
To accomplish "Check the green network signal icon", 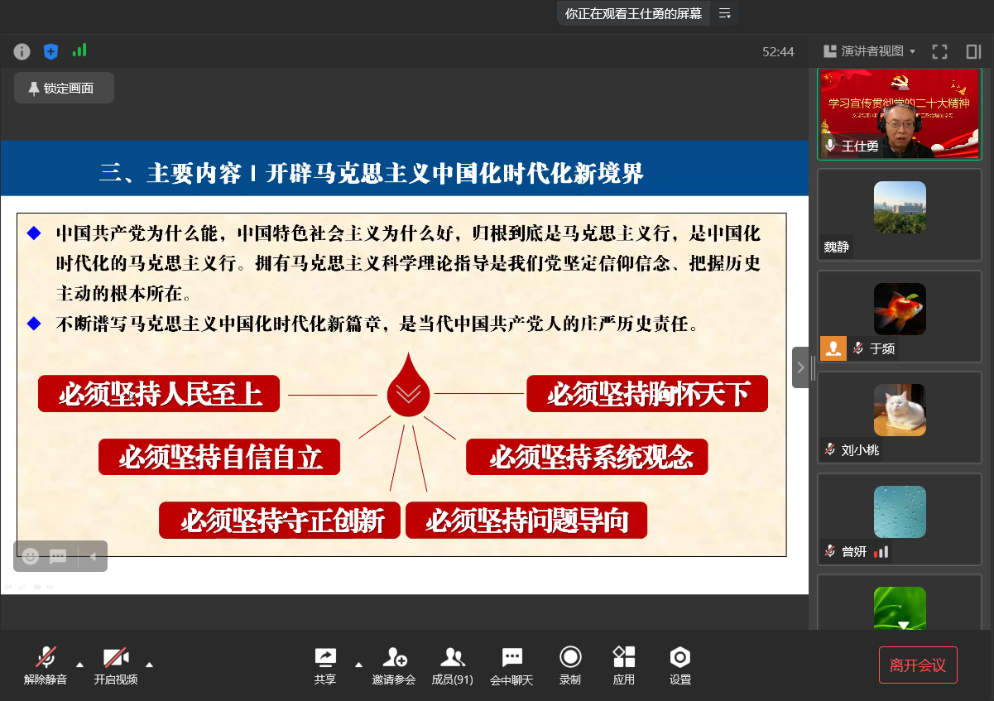I will [79, 50].
